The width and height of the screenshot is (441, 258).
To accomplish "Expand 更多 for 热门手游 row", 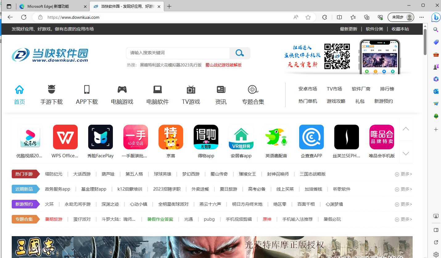I will tap(403, 174).
